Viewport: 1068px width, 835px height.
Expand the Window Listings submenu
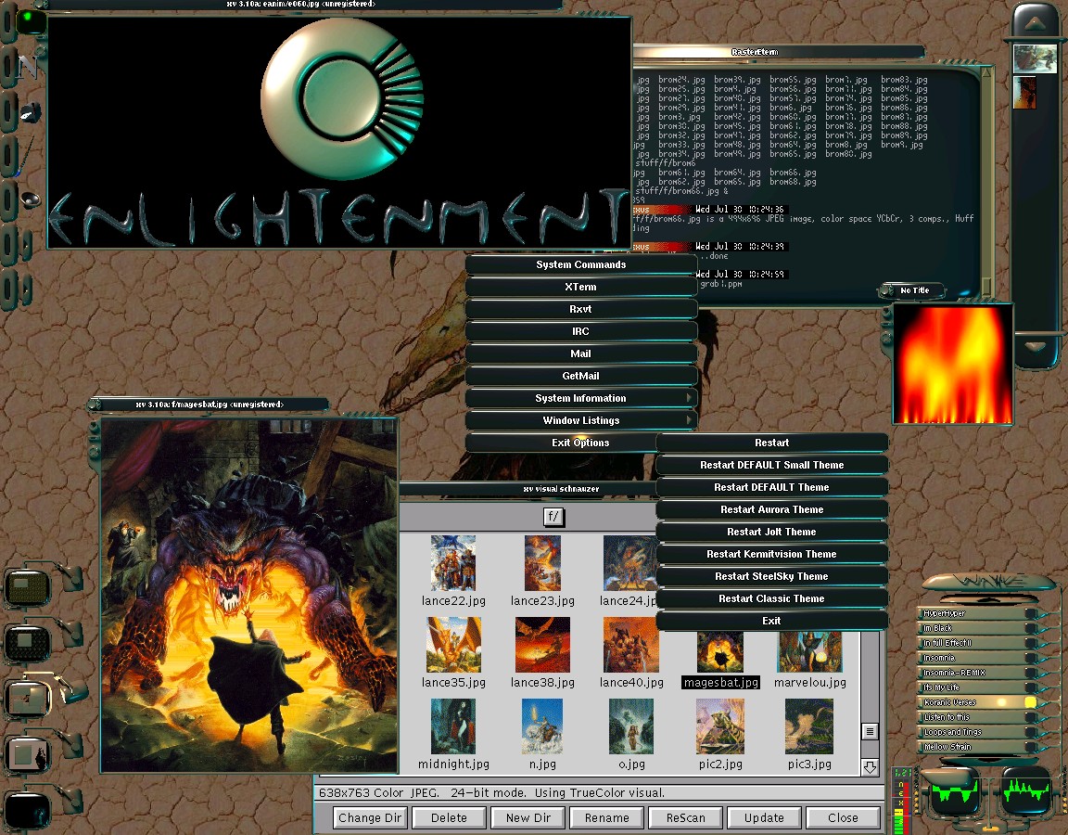[x=581, y=420]
